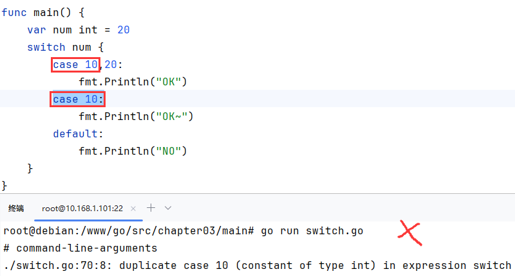Click the 终端 terminal panel label
Image resolution: width=515 pixels, height=276 pixels.
tap(16, 209)
